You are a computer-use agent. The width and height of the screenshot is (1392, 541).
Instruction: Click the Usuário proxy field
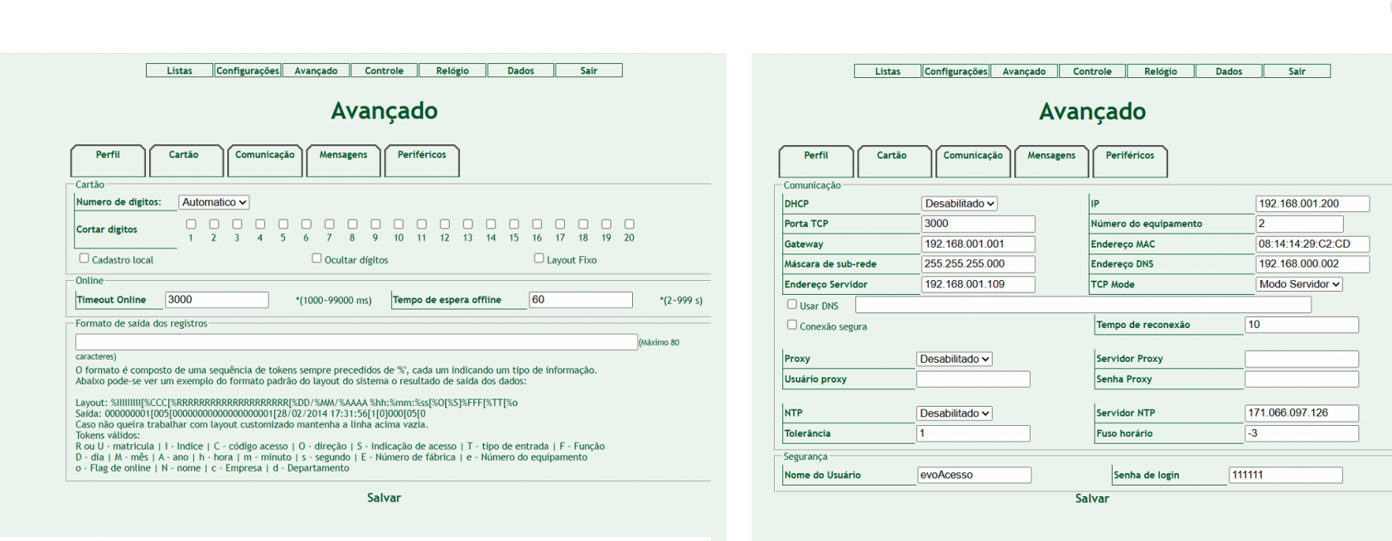click(x=974, y=379)
